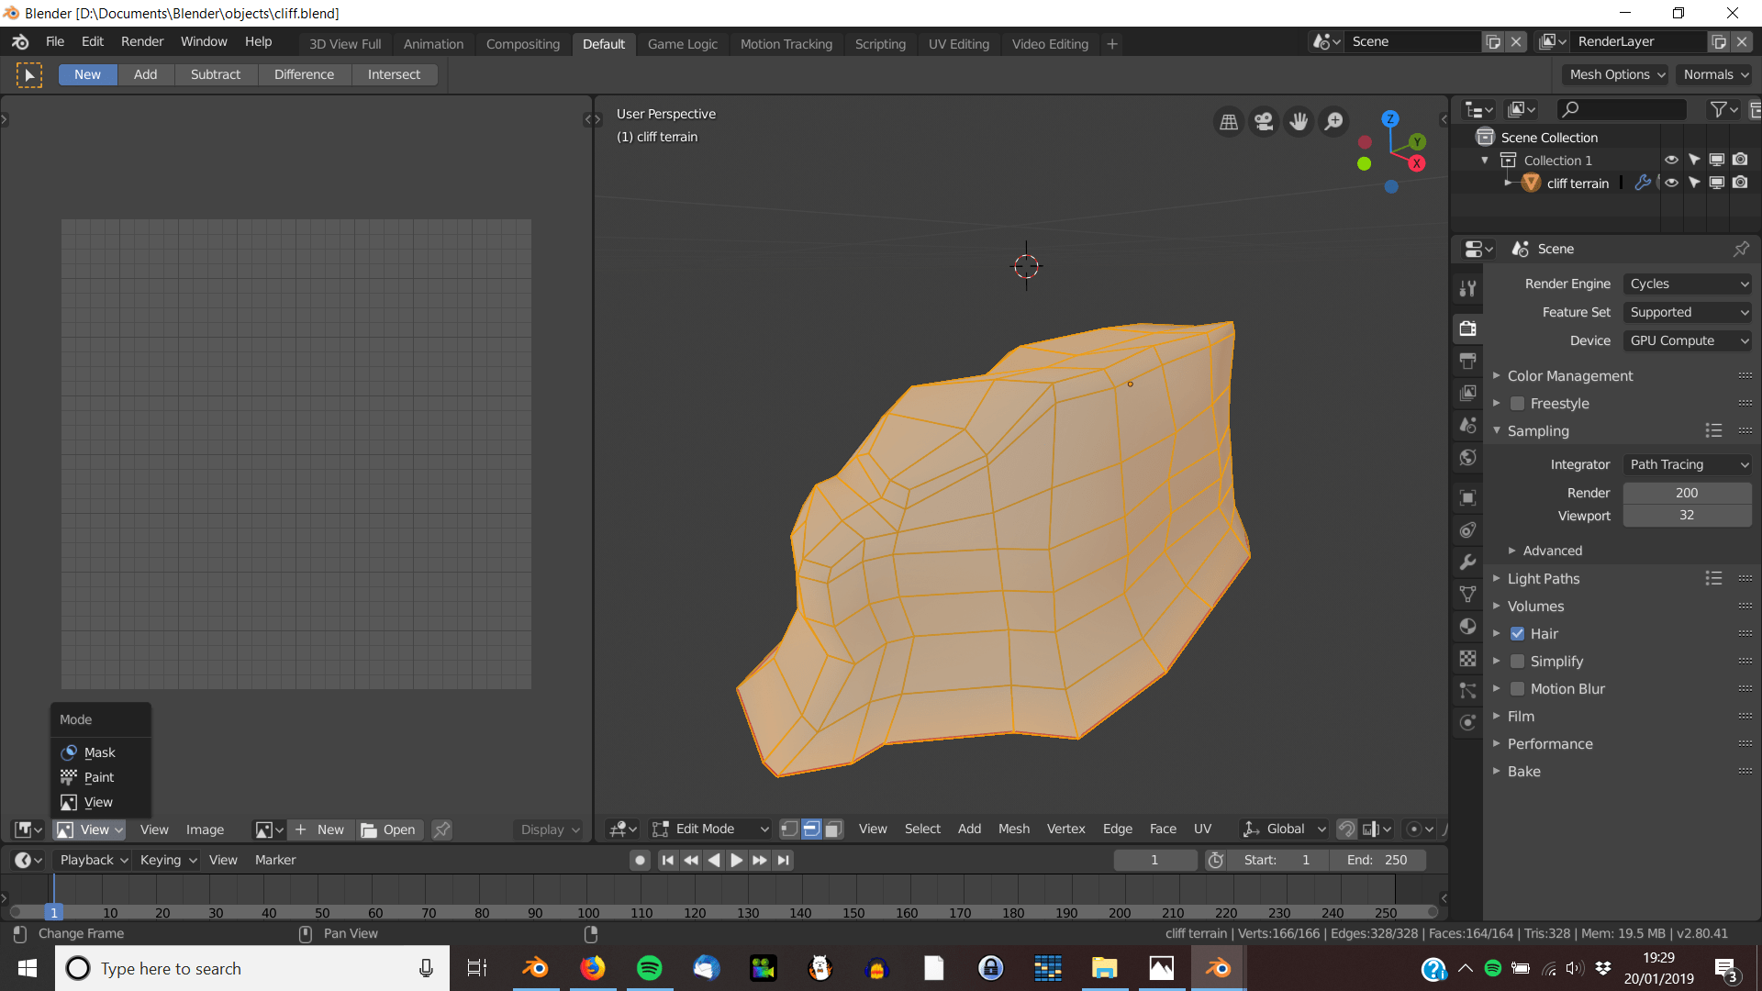Open the Particle properties icon

click(1467, 690)
